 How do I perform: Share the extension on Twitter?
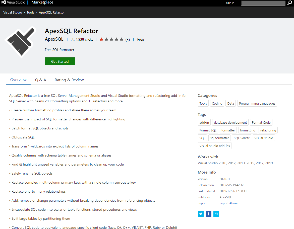(200, 214)
